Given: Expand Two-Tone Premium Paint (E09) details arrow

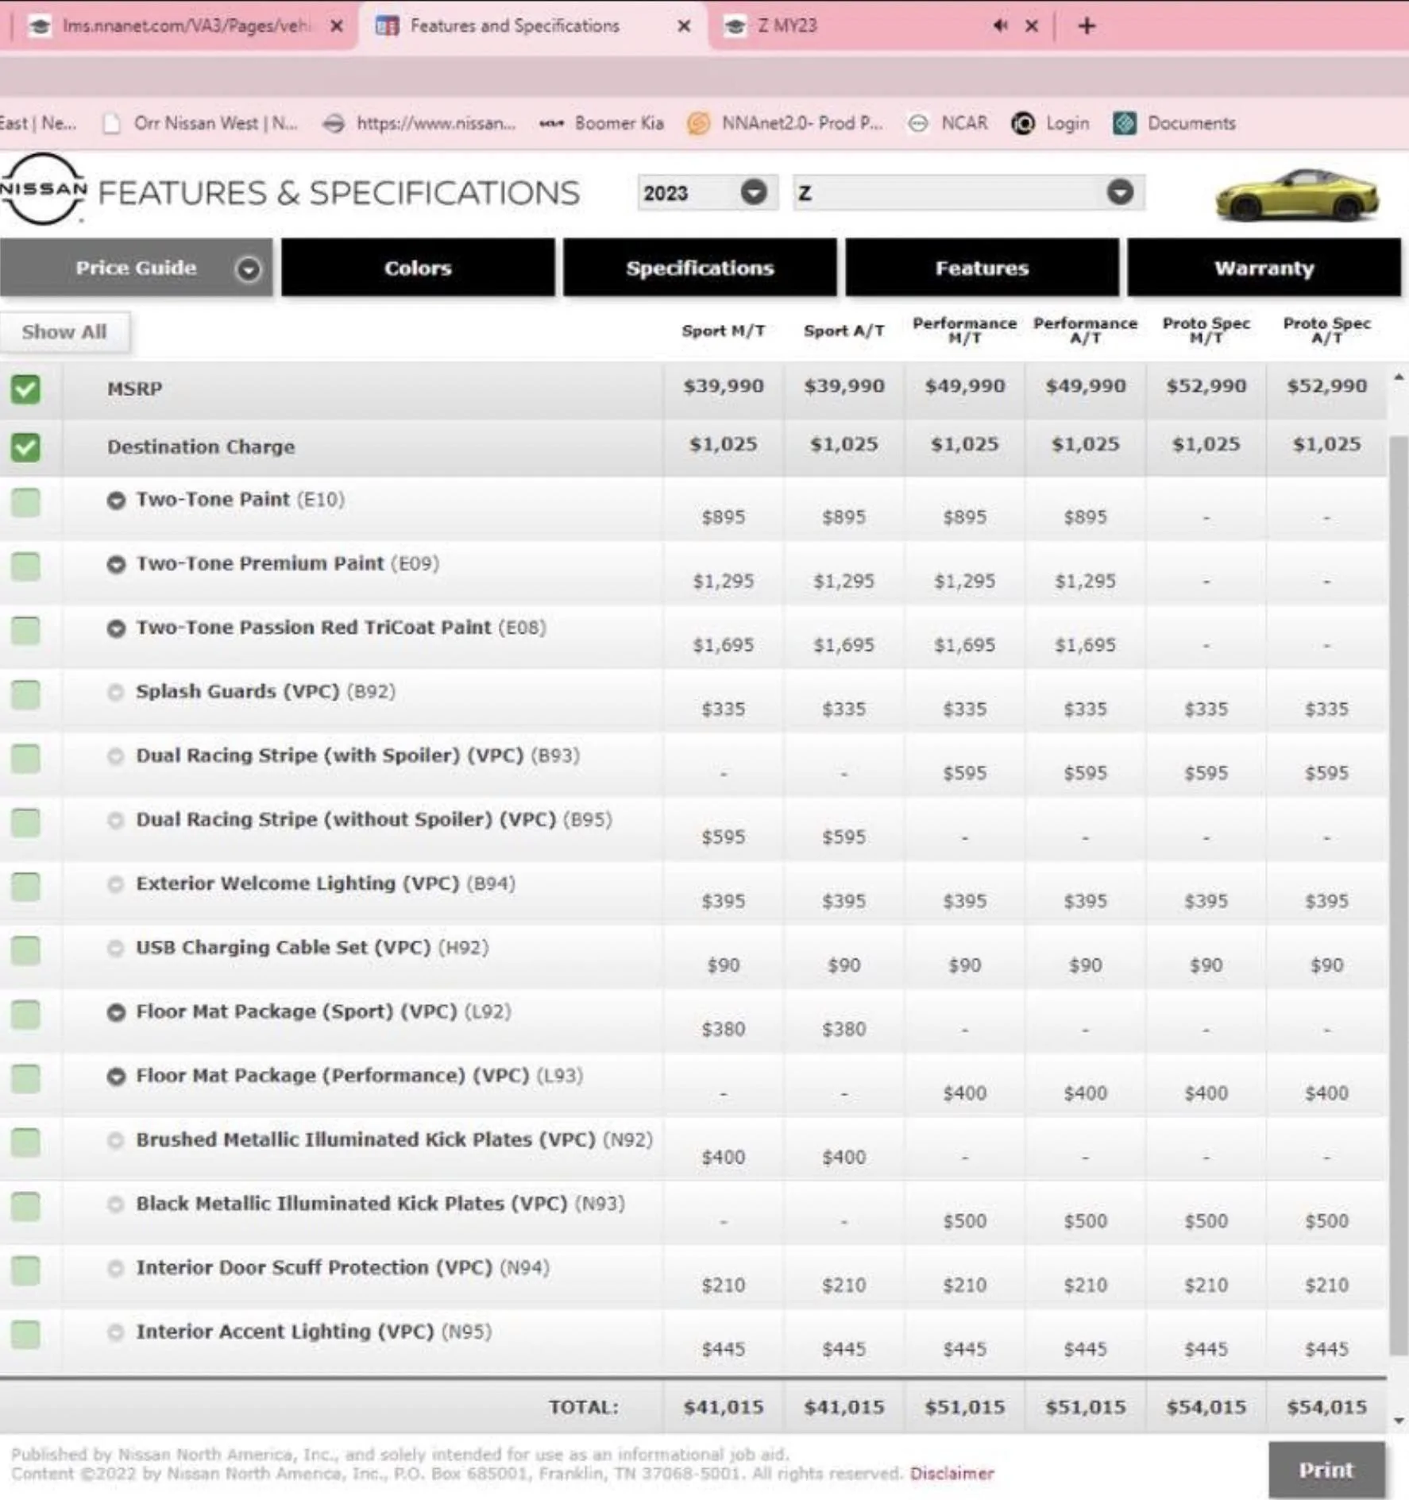Looking at the screenshot, I should point(116,564).
